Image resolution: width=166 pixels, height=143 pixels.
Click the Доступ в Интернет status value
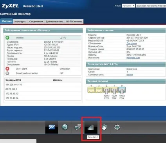point(54,42)
